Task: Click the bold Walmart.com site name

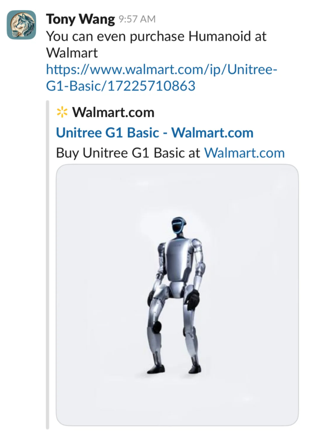Action: point(113,113)
